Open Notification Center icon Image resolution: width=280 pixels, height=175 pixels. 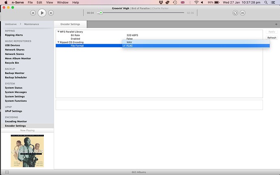(273, 2)
